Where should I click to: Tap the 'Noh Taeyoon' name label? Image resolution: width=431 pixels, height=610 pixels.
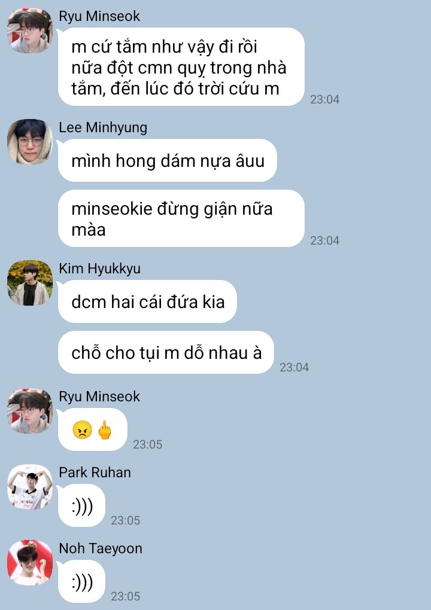[x=101, y=548]
